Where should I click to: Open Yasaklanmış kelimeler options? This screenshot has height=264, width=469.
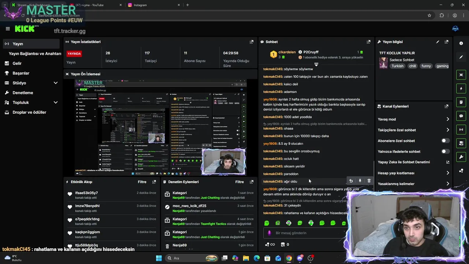pos(448,184)
